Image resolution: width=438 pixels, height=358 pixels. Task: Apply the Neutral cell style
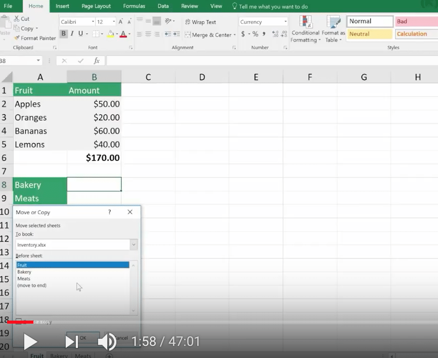(370, 34)
